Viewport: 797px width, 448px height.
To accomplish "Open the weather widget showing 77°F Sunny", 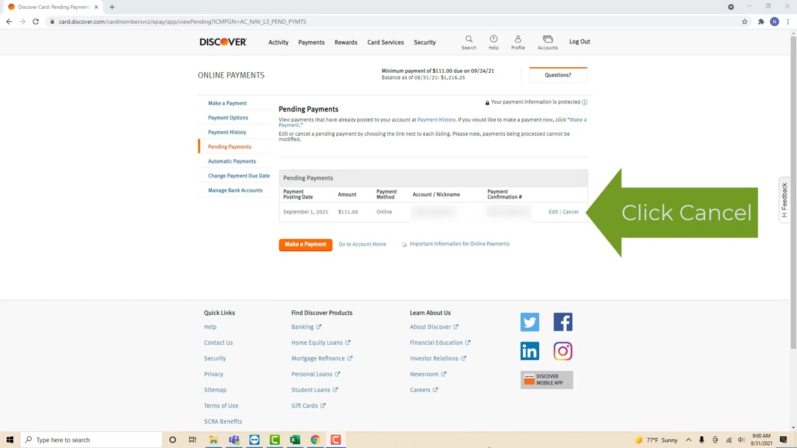I will coord(656,440).
